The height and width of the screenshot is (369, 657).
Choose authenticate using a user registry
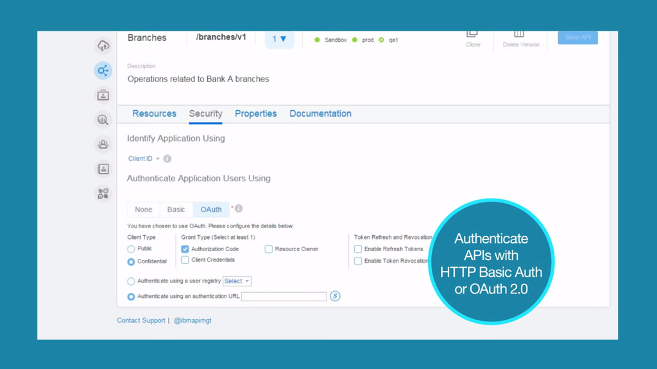point(131,281)
